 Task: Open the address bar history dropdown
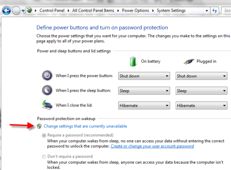[207, 11]
